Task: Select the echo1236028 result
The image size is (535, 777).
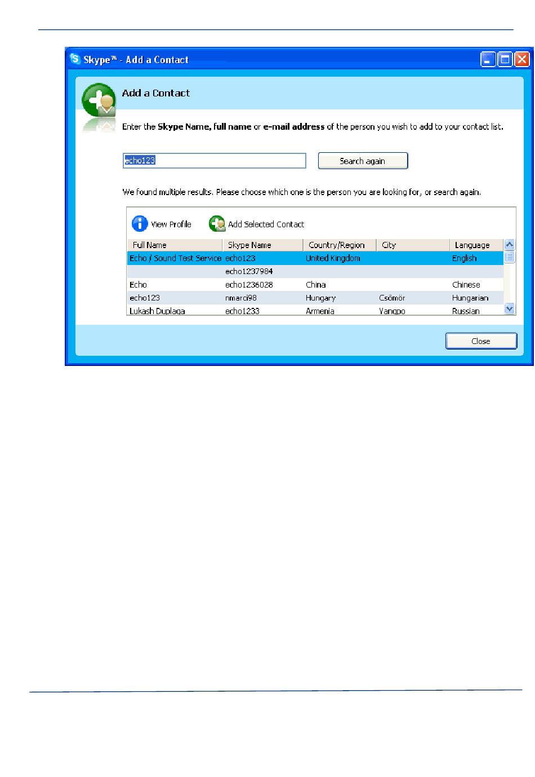Action: [x=315, y=285]
